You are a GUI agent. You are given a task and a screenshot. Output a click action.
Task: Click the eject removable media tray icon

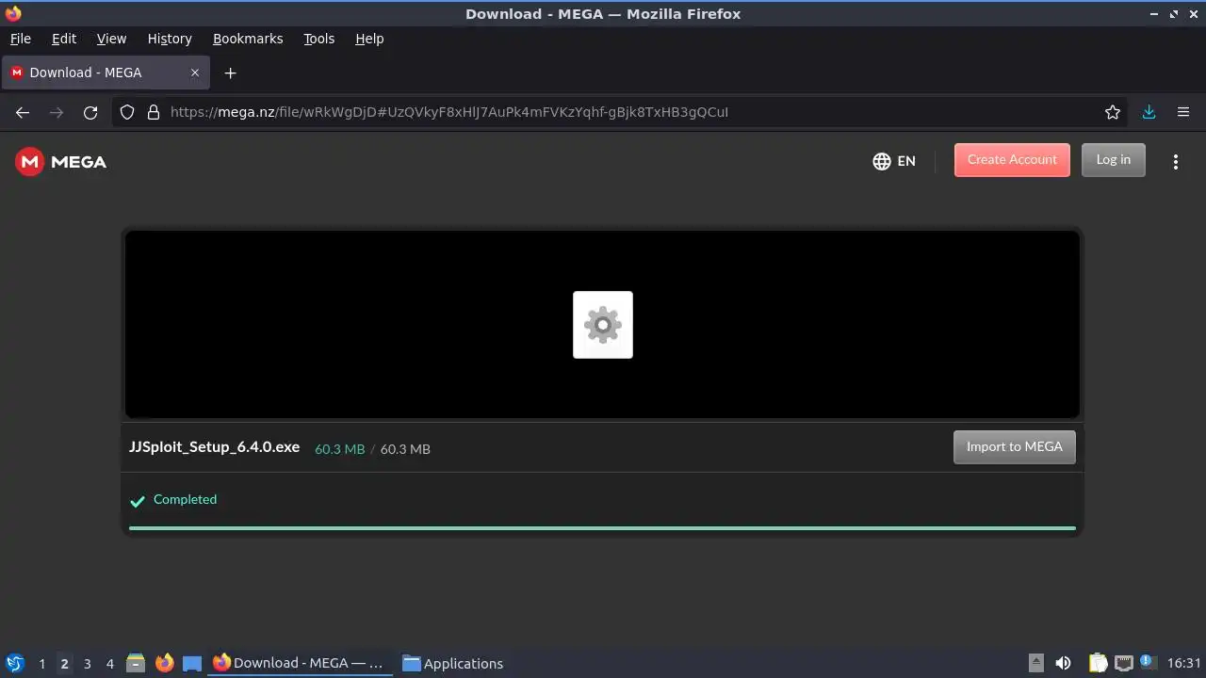(x=1036, y=663)
